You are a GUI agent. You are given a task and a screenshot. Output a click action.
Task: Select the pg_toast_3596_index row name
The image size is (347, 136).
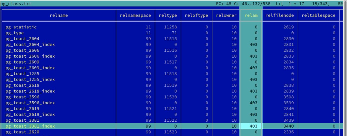(x=30, y=103)
